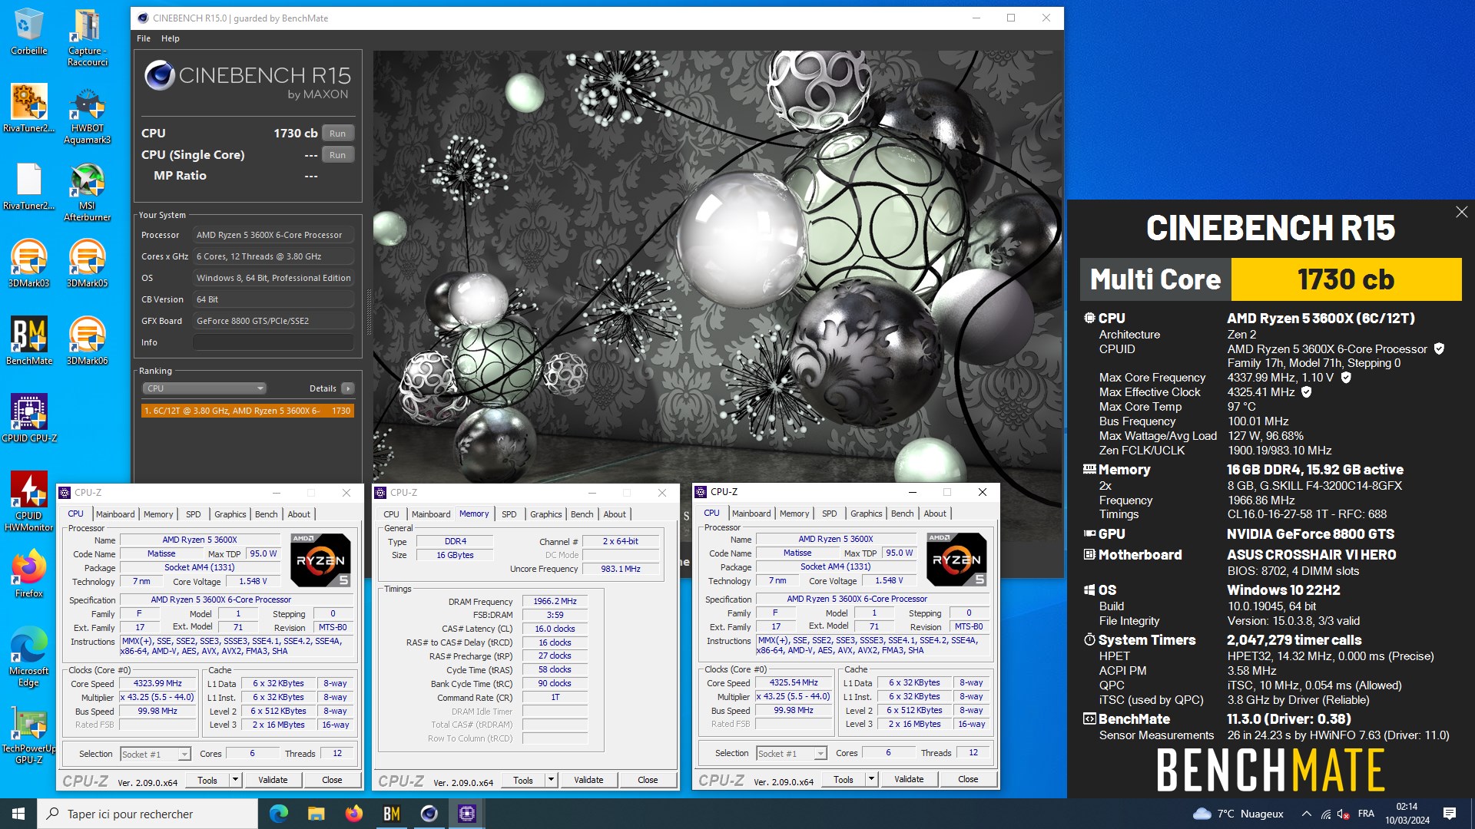
Task: Switch to Cinebench taskbar icon
Action: click(429, 814)
